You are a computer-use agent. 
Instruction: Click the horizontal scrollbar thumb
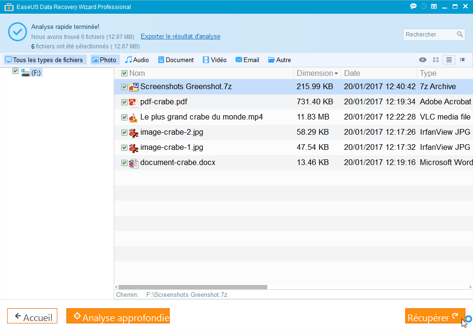click(193, 287)
